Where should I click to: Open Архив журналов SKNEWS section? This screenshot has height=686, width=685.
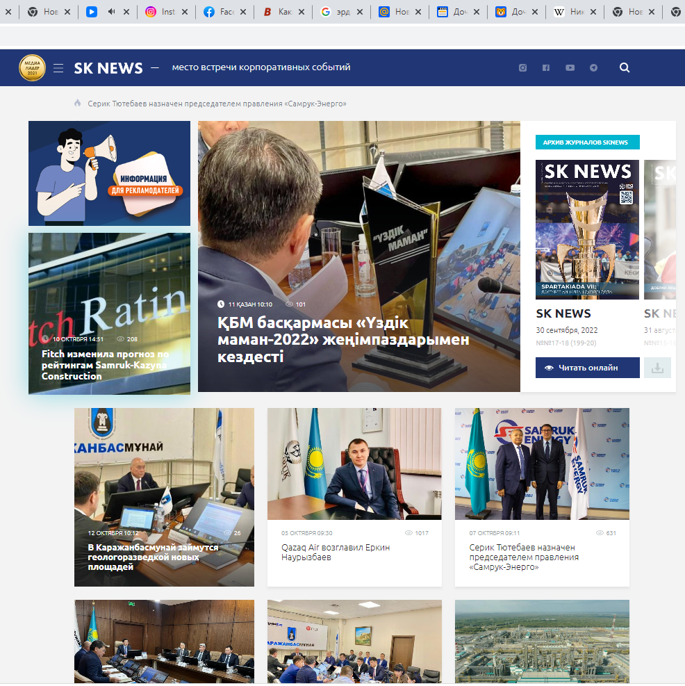pyautogui.click(x=588, y=142)
